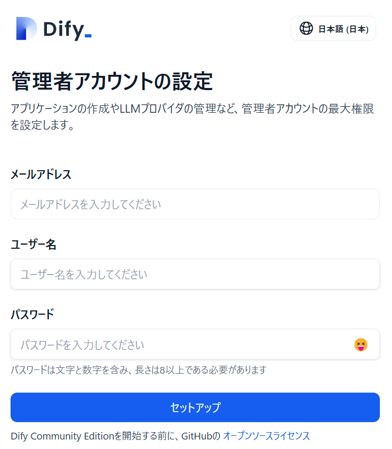Click the ユーザー名 field label

coord(34,245)
